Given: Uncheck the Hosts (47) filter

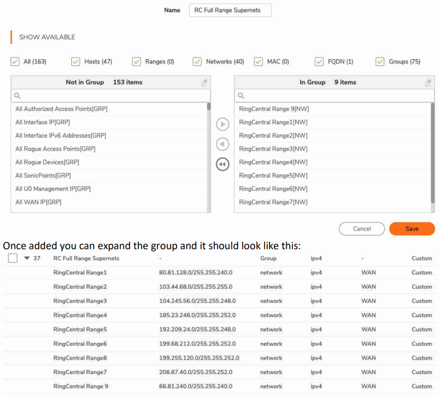Looking at the screenshot, I should pos(76,61).
